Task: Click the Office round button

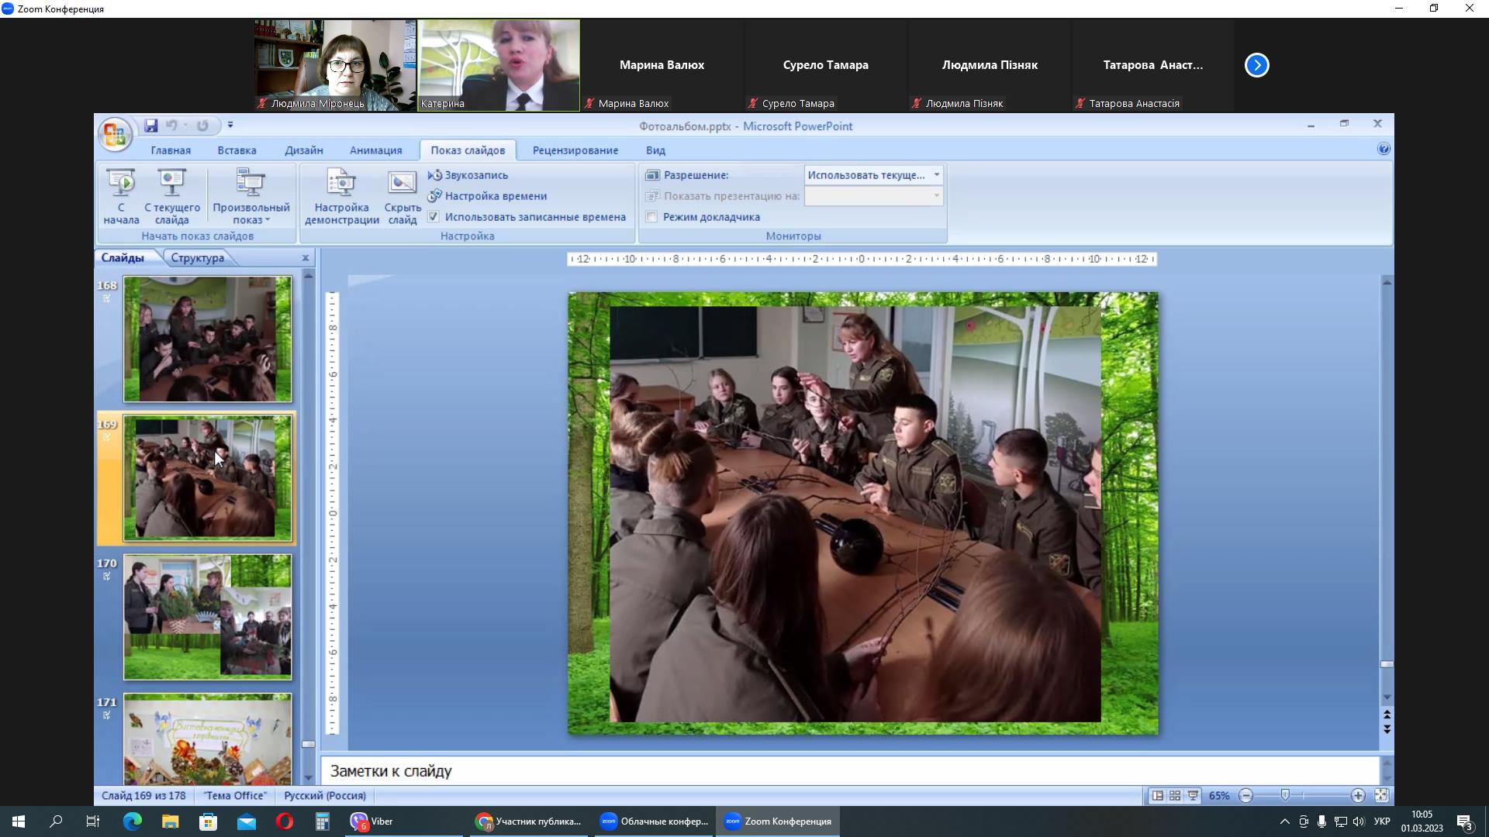Action: pos(115,135)
